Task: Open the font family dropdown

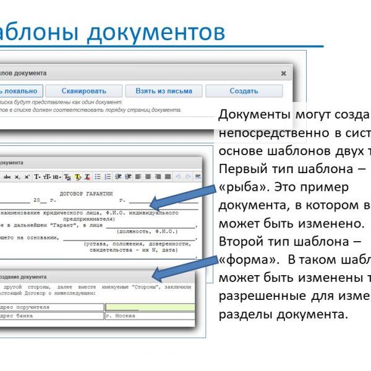Action: tap(37, 177)
